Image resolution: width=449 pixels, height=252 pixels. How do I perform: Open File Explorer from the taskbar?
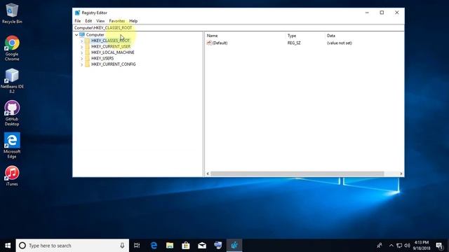[170, 246]
